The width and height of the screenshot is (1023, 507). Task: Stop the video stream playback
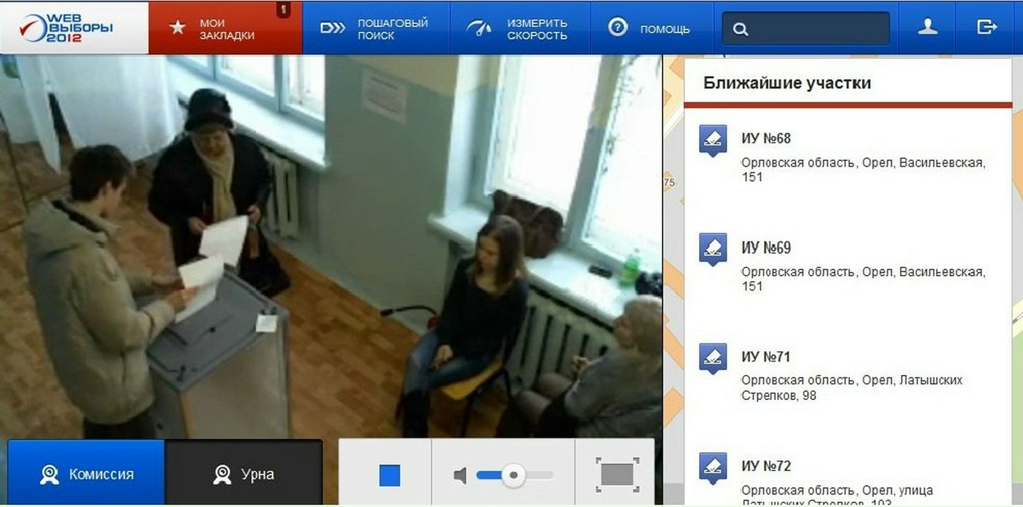(x=389, y=475)
